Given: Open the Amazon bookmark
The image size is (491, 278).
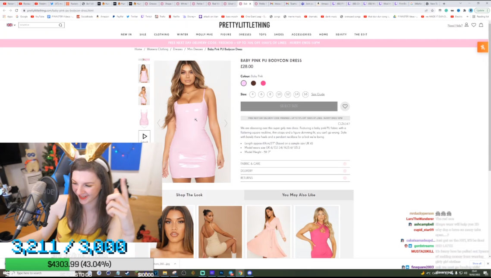Looking at the screenshot, I should (103, 16).
